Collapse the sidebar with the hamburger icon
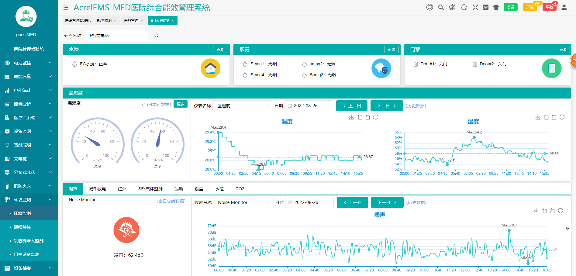 click(66, 8)
